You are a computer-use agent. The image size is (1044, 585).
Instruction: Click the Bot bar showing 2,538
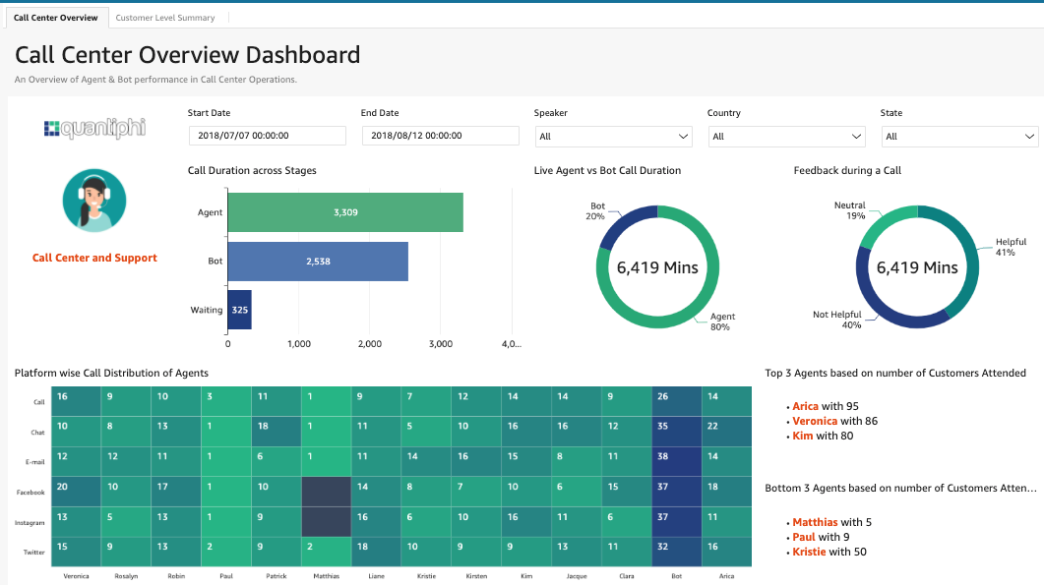[x=317, y=262]
